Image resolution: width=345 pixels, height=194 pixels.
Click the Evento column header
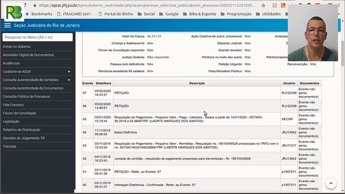[x=87, y=83]
